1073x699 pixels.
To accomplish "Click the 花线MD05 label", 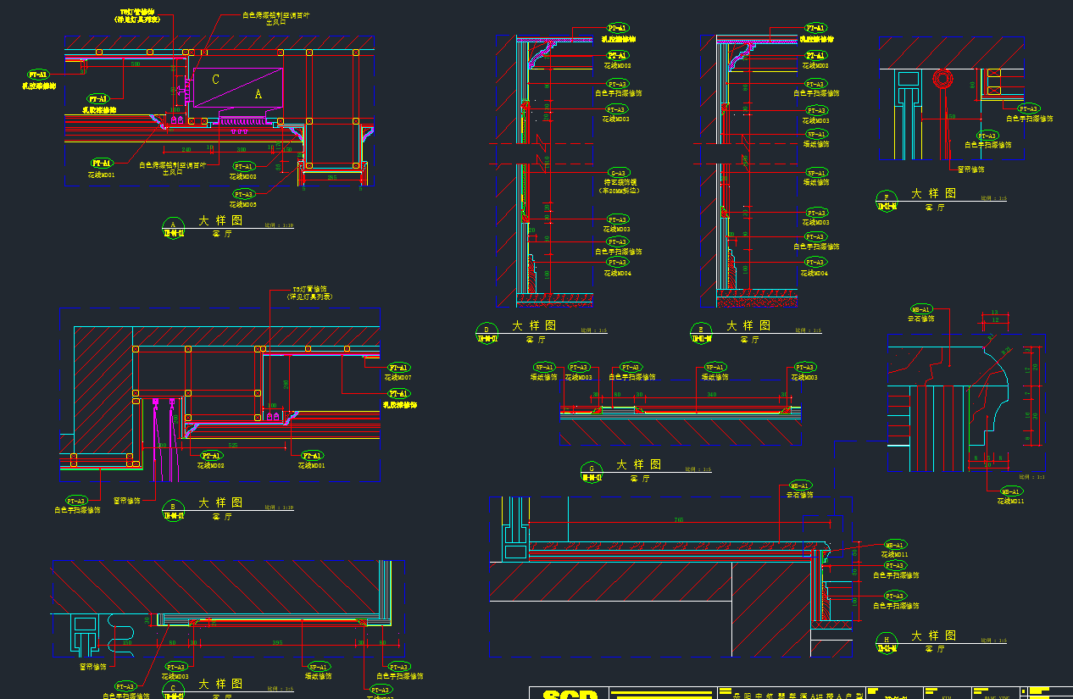I will tap(242, 204).
